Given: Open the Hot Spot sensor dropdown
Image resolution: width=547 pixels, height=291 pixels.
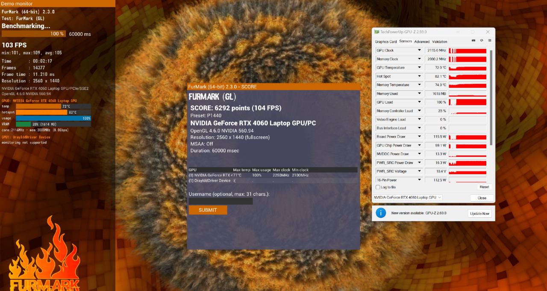Looking at the screenshot, I should coord(420,76).
